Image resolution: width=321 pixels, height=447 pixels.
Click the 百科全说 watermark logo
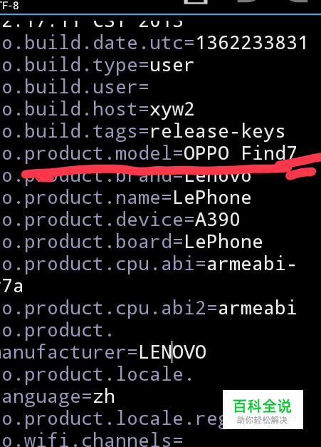[x=263, y=409]
